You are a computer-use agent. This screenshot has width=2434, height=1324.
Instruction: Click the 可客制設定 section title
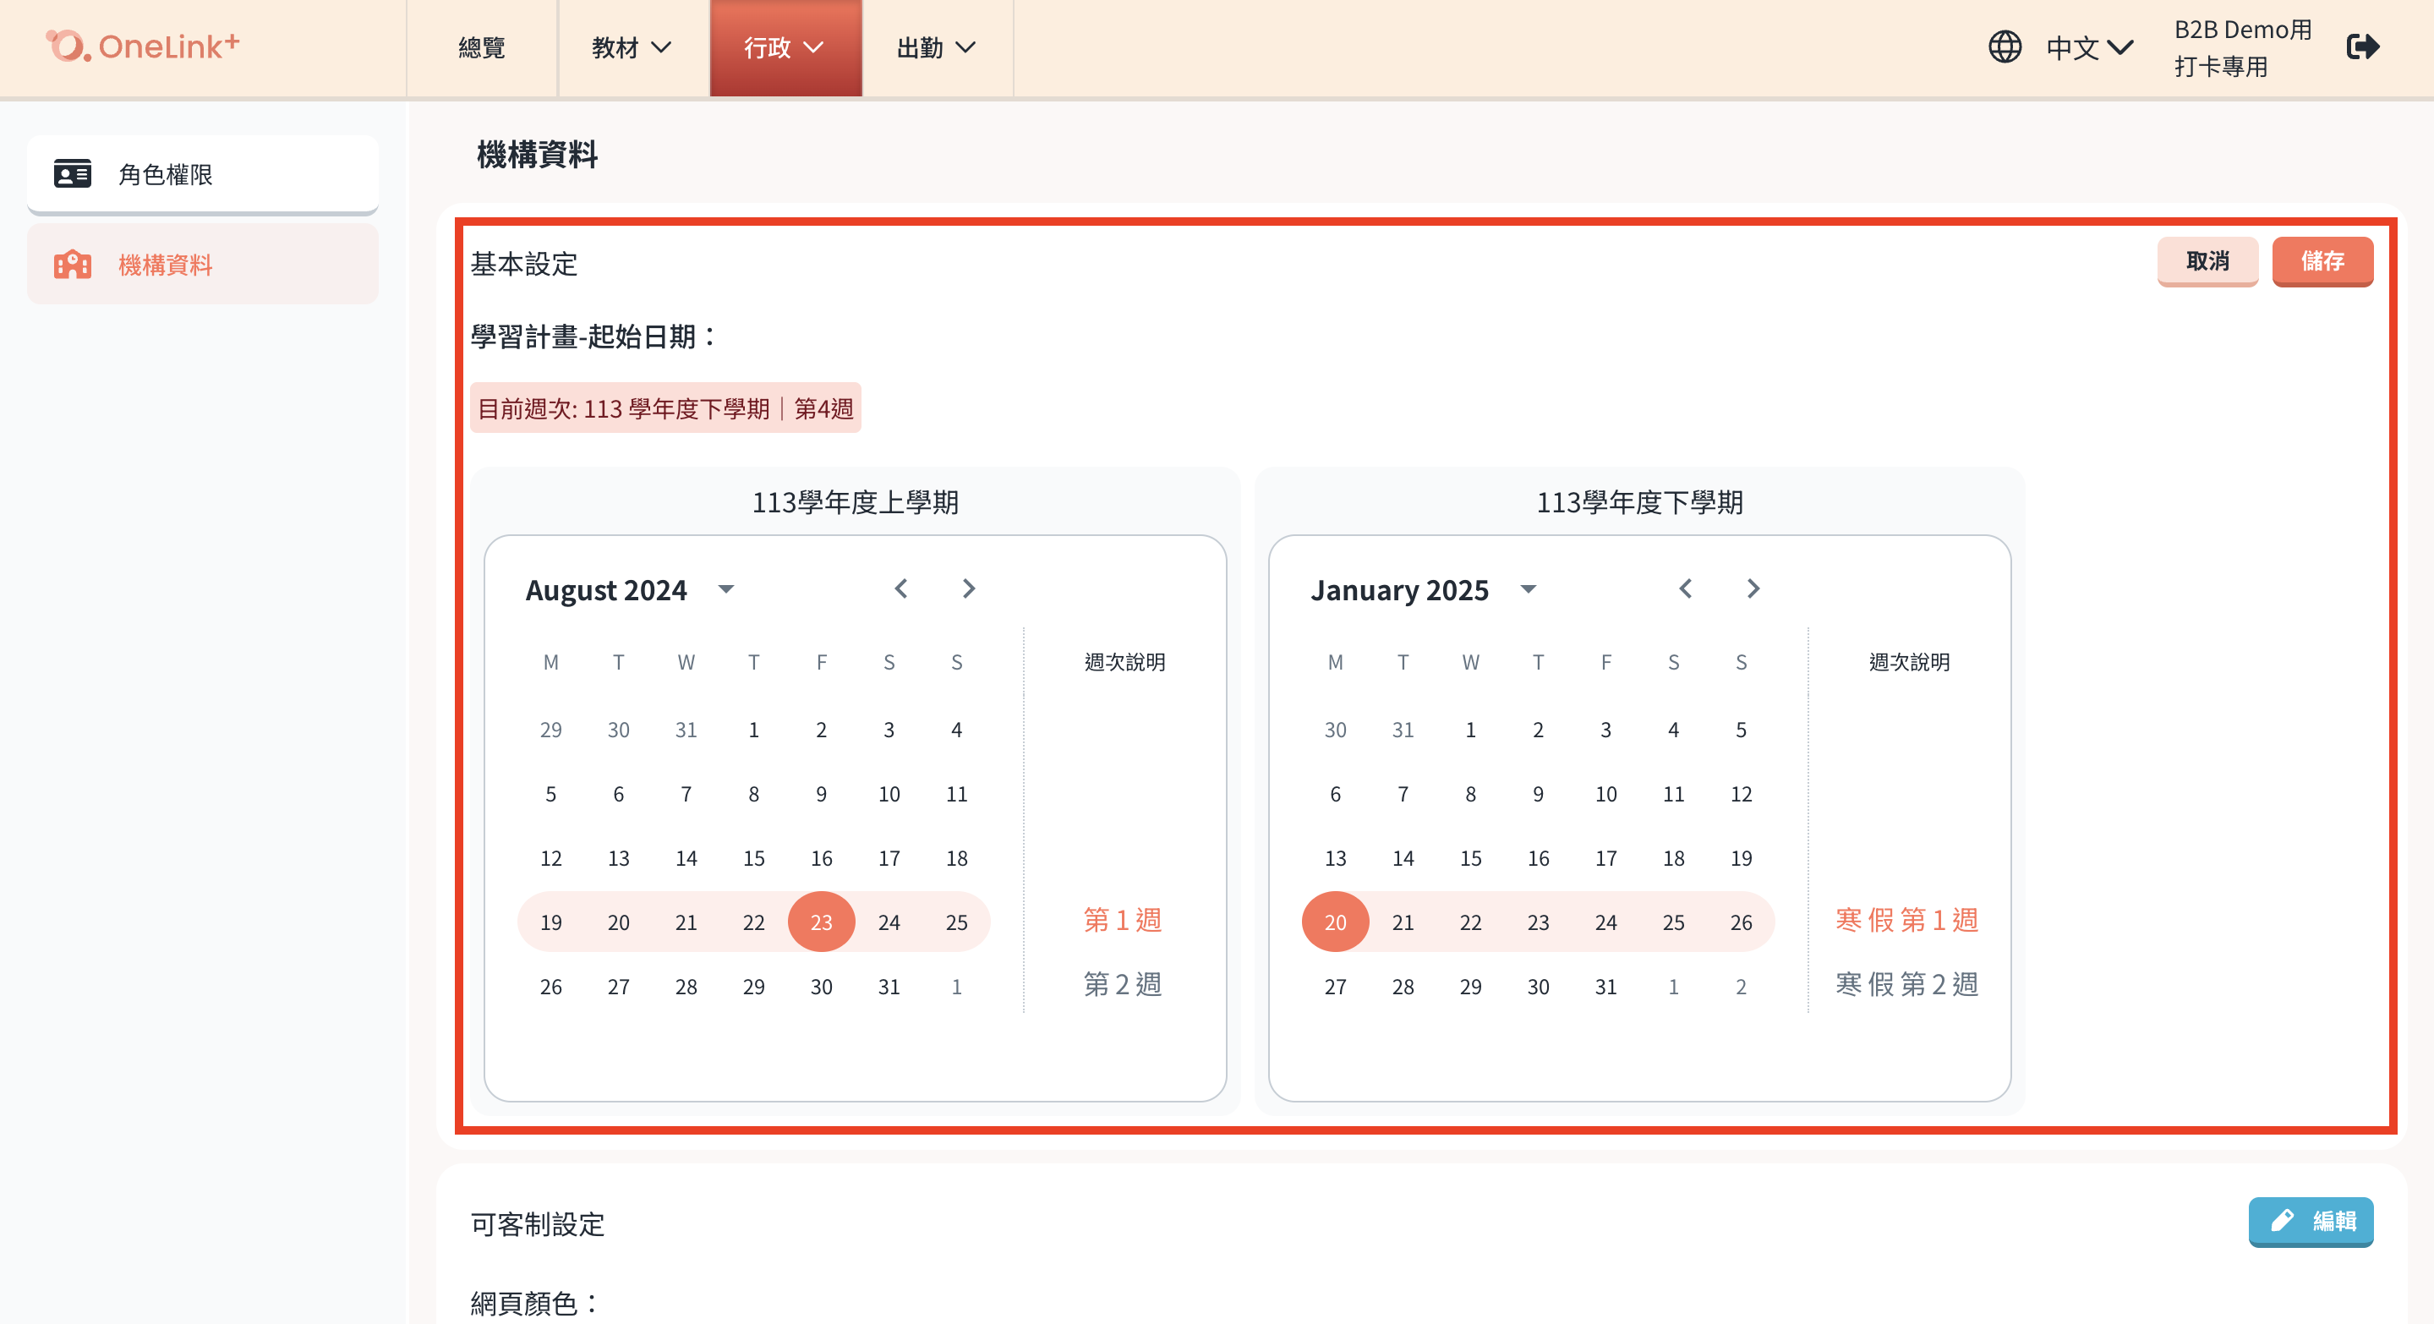[x=537, y=1224]
